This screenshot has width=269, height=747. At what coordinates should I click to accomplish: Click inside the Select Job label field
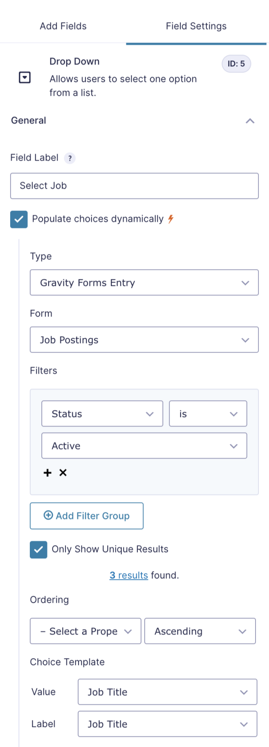coord(134,186)
